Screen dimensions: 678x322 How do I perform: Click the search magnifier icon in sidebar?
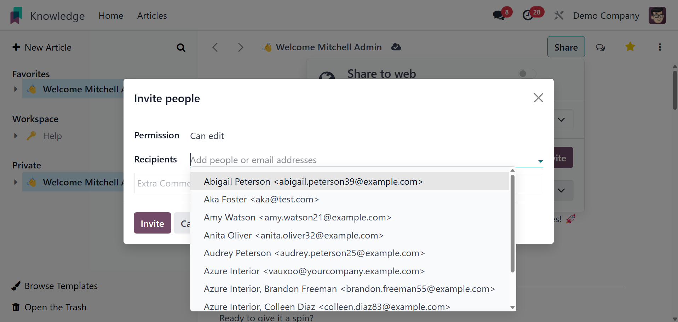tap(181, 47)
